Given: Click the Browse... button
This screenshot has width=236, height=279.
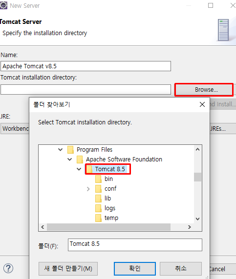Looking at the screenshot, I should (204, 90).
